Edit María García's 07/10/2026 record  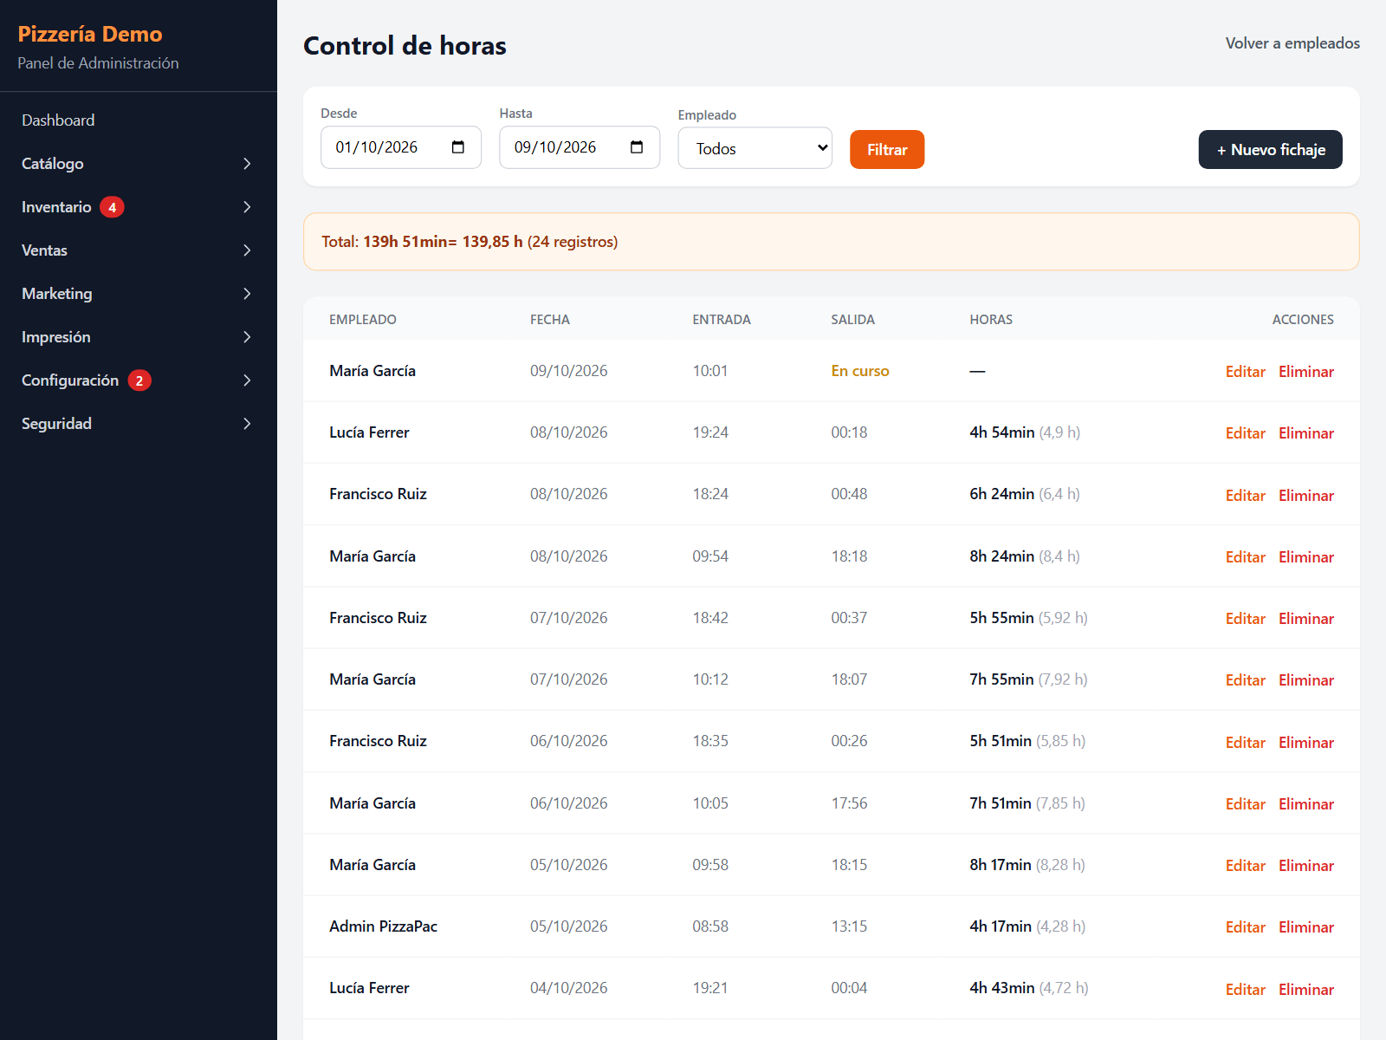[1245, 680]
